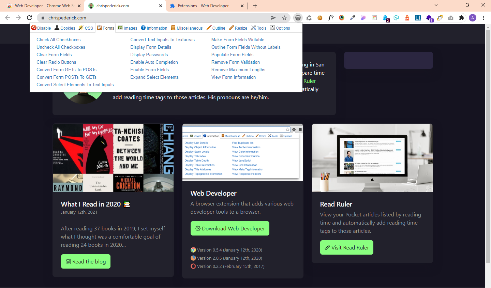Click the chrispederick.com address bar
Screen dimensions: 491x288
point(153,18)
